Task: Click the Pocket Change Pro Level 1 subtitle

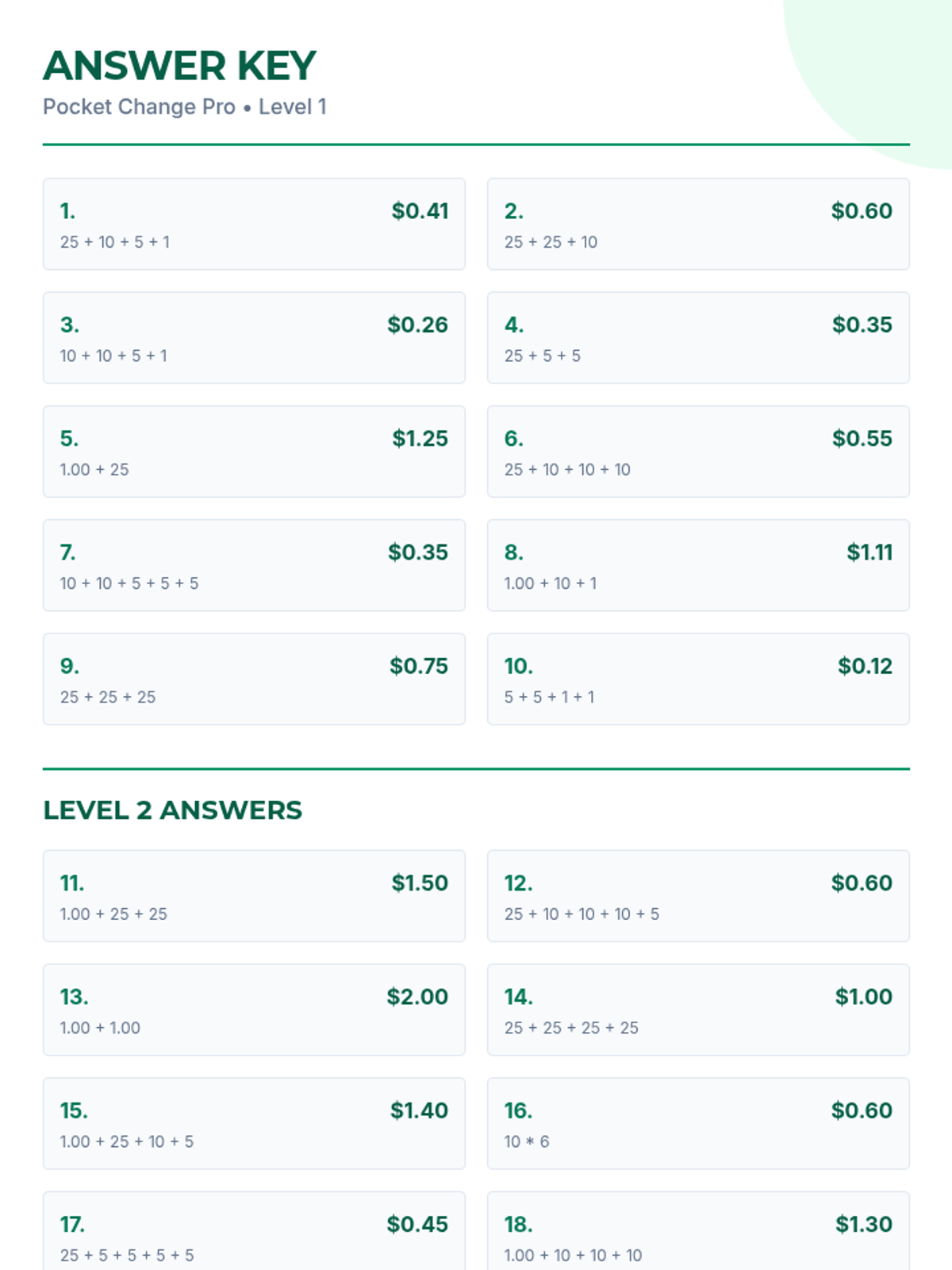Action: tap(185, 107)
